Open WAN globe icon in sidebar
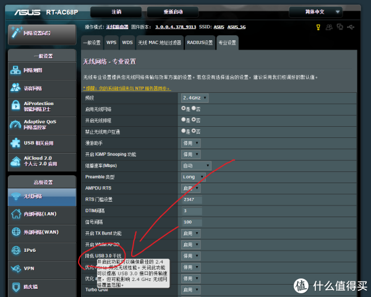This screenshot has width=371, height=297. click(16, 231)
